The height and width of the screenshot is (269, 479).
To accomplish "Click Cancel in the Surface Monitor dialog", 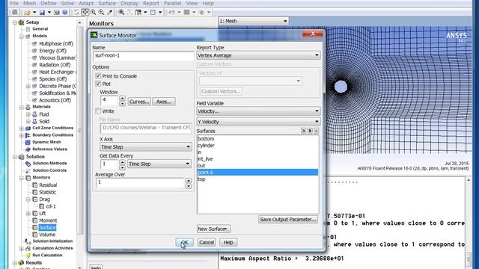I will pos(207,242).
